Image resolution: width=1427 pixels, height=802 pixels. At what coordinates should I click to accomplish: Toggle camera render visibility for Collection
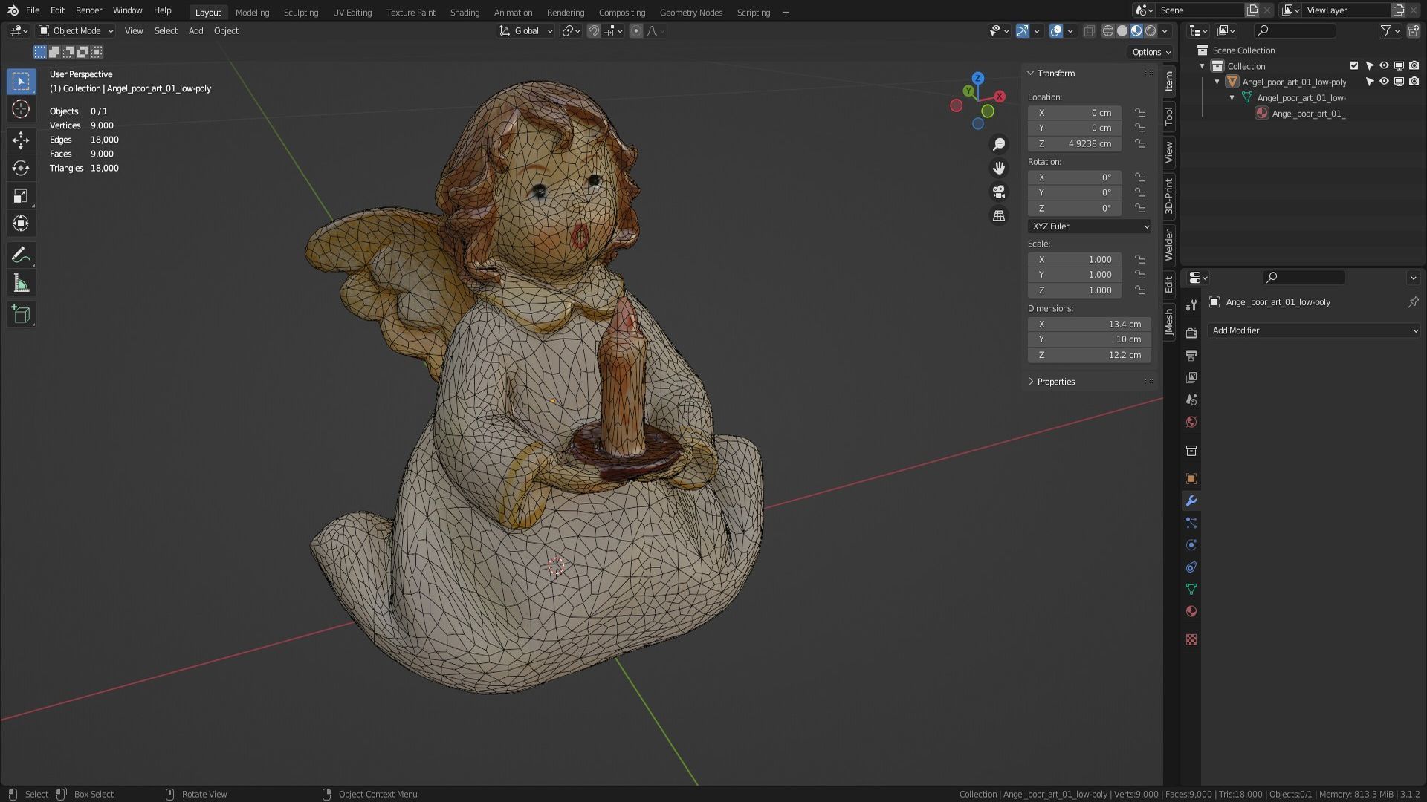(x=1415, y=65)
